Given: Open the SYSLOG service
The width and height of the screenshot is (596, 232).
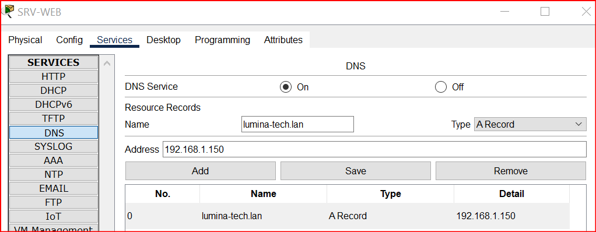Looking at the screenshot, I should point(54,146).
